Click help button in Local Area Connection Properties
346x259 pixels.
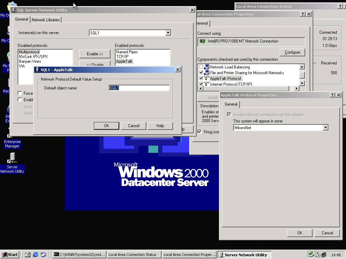click(303, 14)
